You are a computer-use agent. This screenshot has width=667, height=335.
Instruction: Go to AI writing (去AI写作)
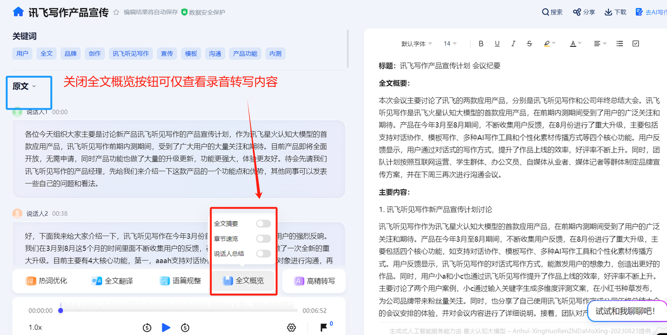pyautogui.click(x=650, y=12)
